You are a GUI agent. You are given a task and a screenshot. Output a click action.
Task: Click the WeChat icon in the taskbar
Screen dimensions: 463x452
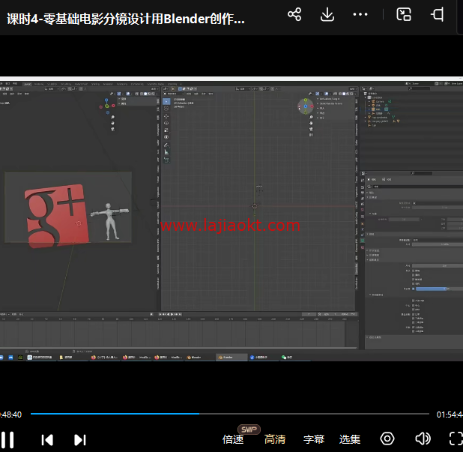[x=284, y=357]
